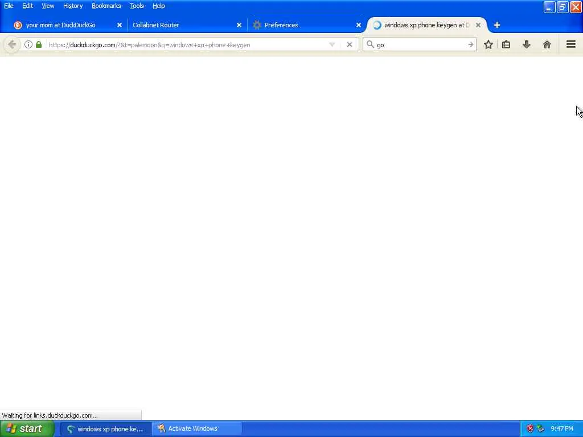
Task: Open the Activate Windows taskbar button
Action: pos(197,429)
